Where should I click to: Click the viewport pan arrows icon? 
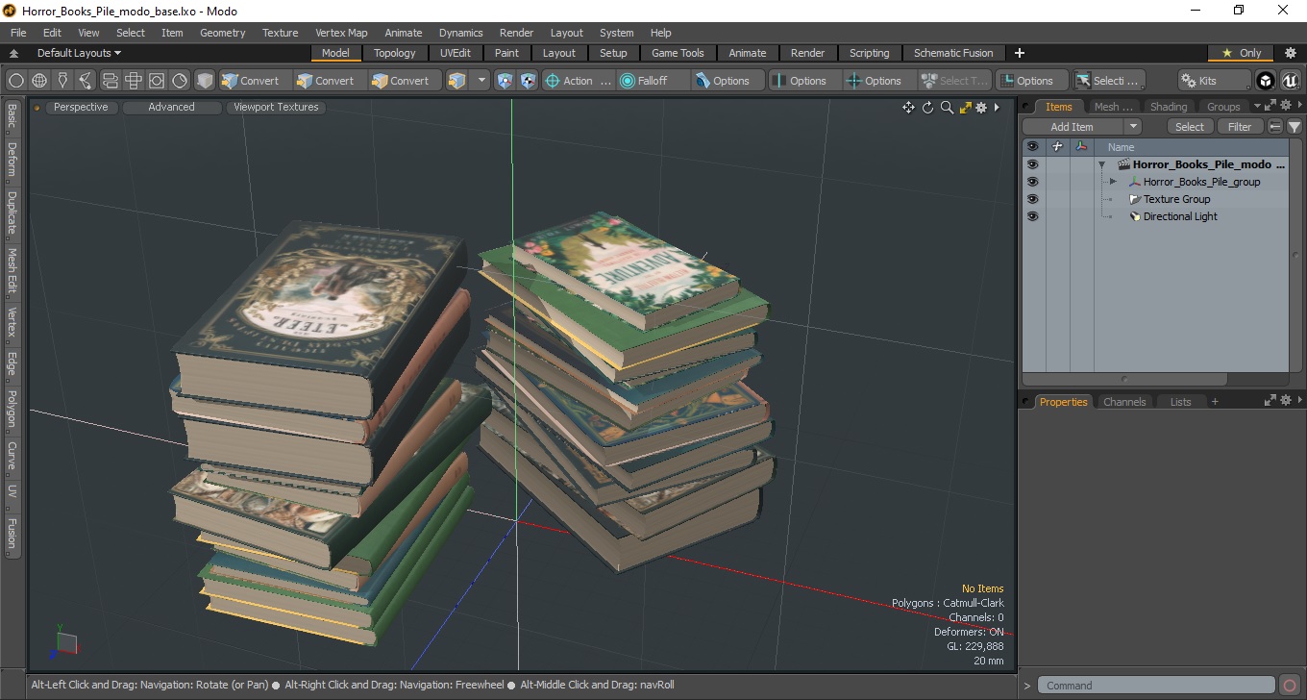908,108
